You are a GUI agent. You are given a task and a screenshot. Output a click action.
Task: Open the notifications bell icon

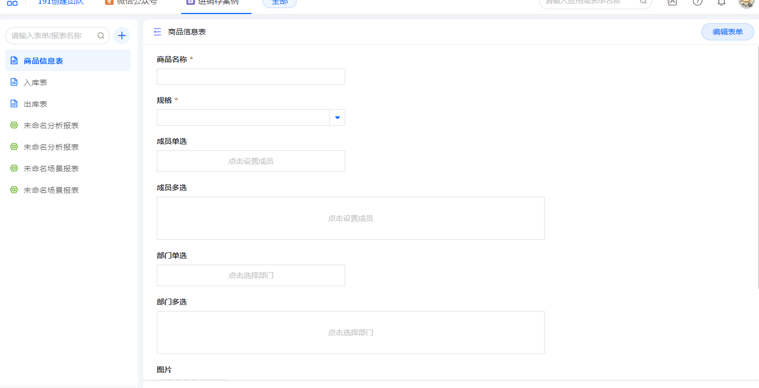pyautogui.click(x=721, y=2)
